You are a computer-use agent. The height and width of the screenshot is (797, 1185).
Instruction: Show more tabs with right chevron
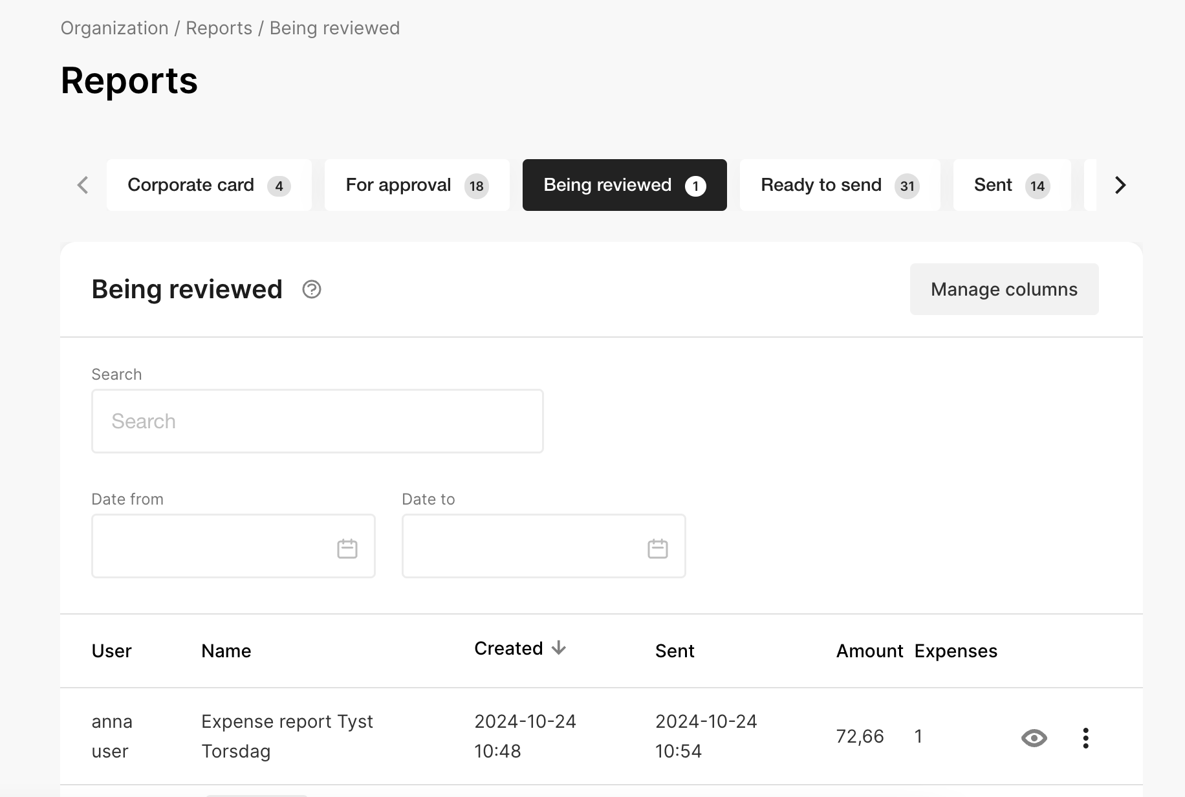[x=1120, y=185]
